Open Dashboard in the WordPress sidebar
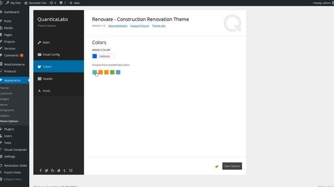 (x=11, y=12)
